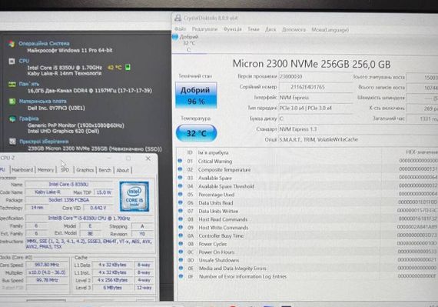Open the Редагувати menu in CrystalDiskInfo

pyautogui.click(x=204, y=29)
